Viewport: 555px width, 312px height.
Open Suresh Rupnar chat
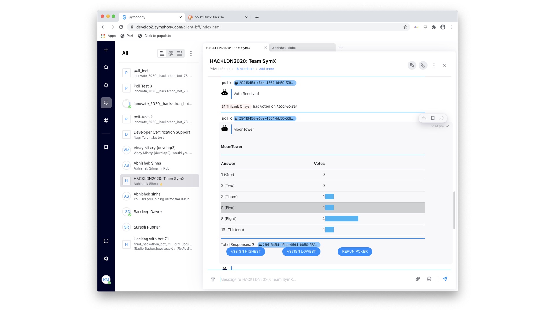[160, 227]
